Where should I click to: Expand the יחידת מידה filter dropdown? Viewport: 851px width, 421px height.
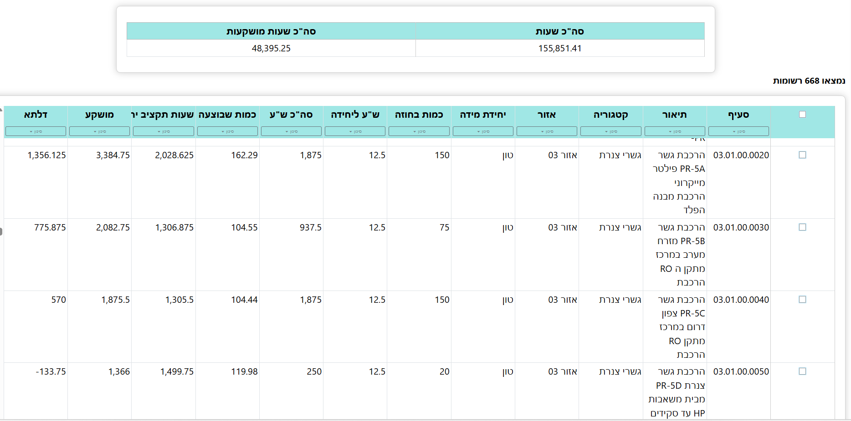(483, 131)
